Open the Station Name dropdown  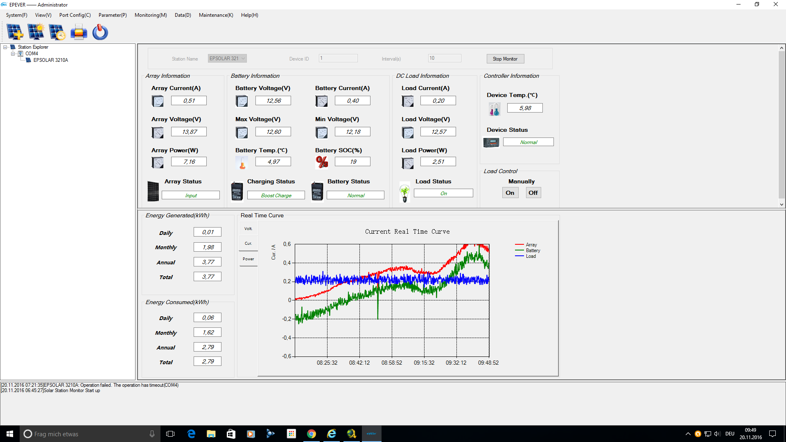[243, 59]
